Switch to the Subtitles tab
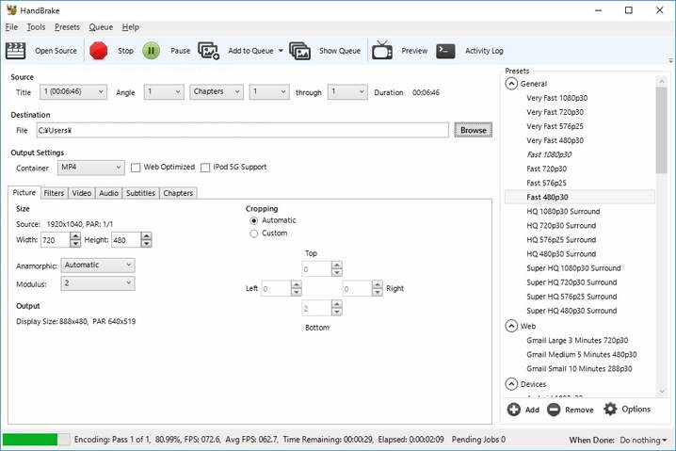 point(140,193)
